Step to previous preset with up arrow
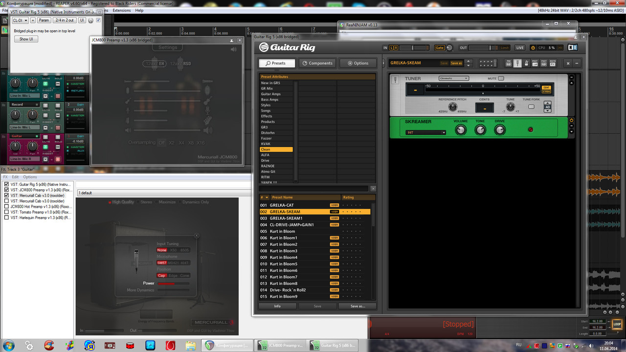 pyautogui.click(x=469, y=61)
